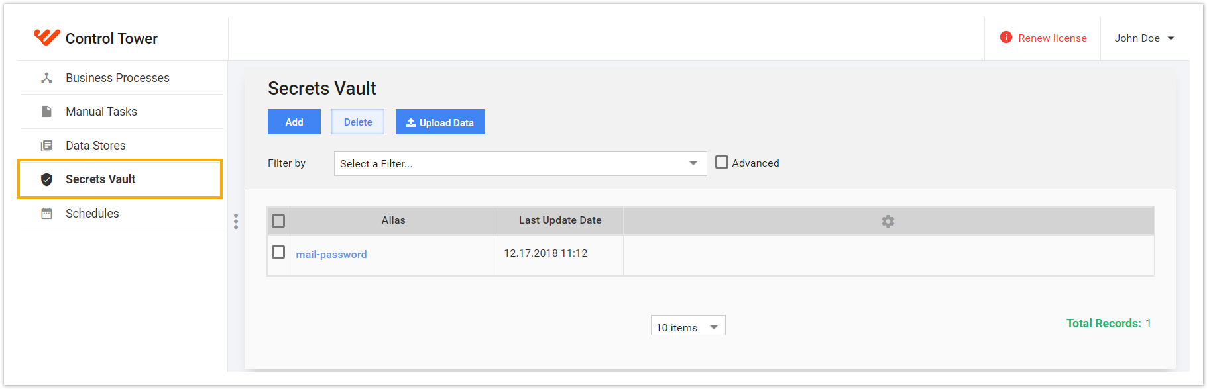Viewport: 1207px width, 389px height.
Task: Click the Control Tower logo icon
Action: pyautogui.click(x=46, y=38)
